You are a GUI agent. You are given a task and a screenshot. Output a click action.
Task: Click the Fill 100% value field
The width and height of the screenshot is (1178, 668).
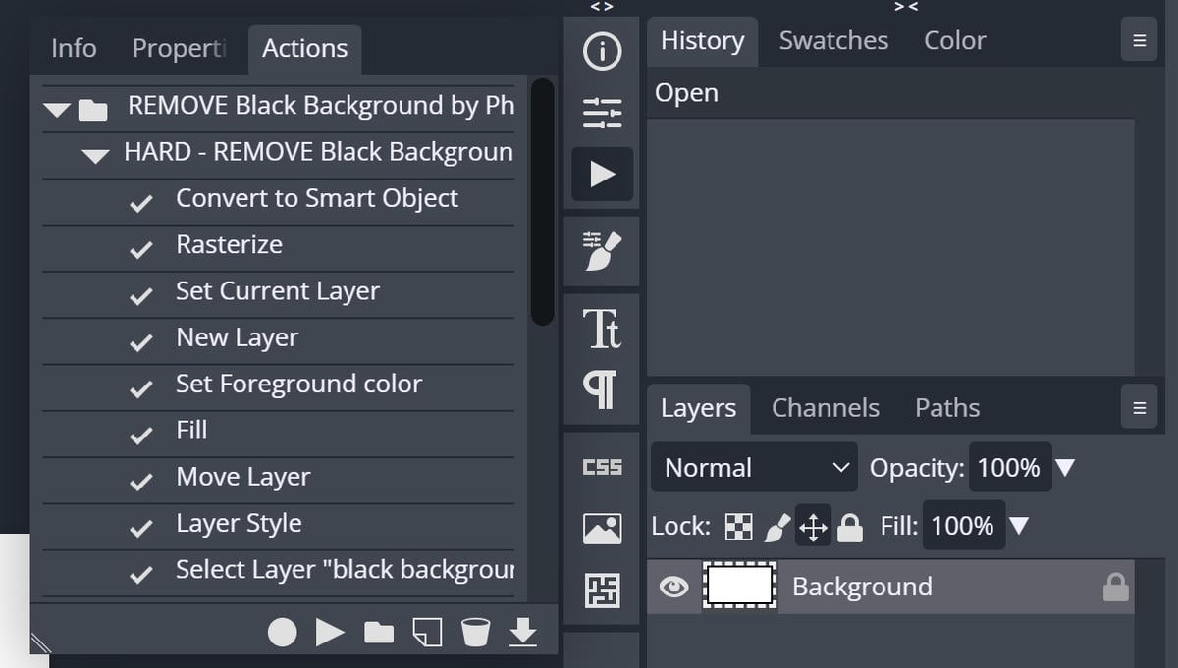point(962,527)
